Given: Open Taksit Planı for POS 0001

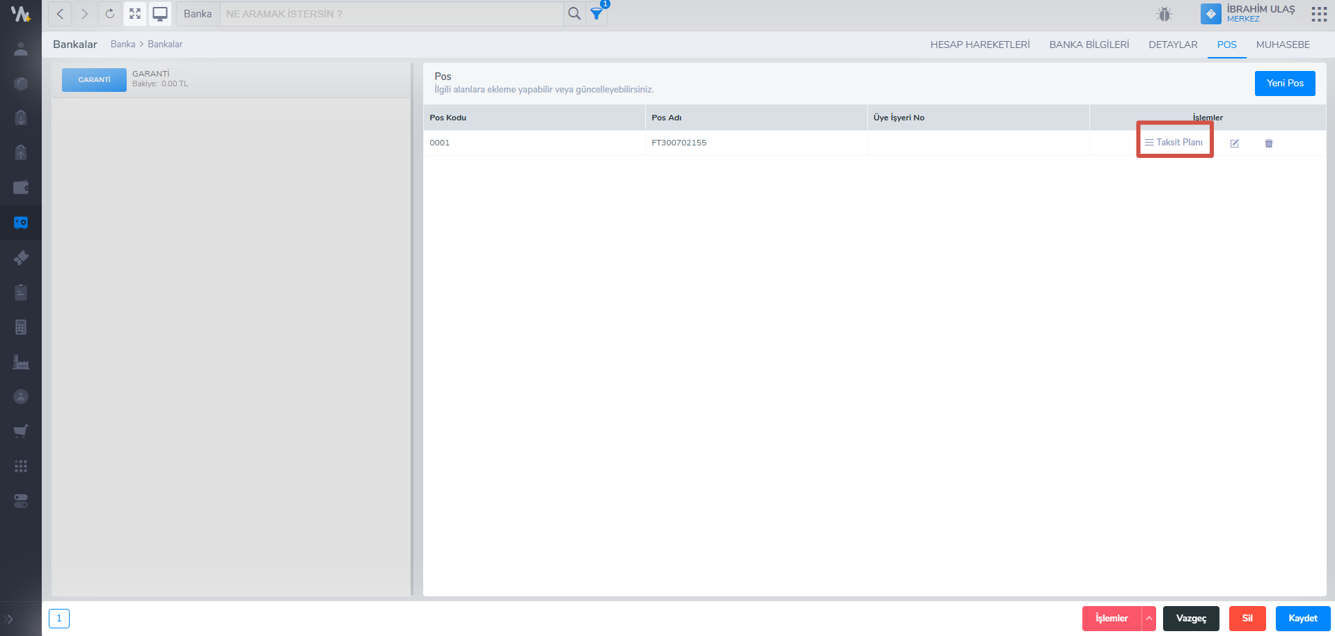Looking at the screenshot, I should point(1174,143).
